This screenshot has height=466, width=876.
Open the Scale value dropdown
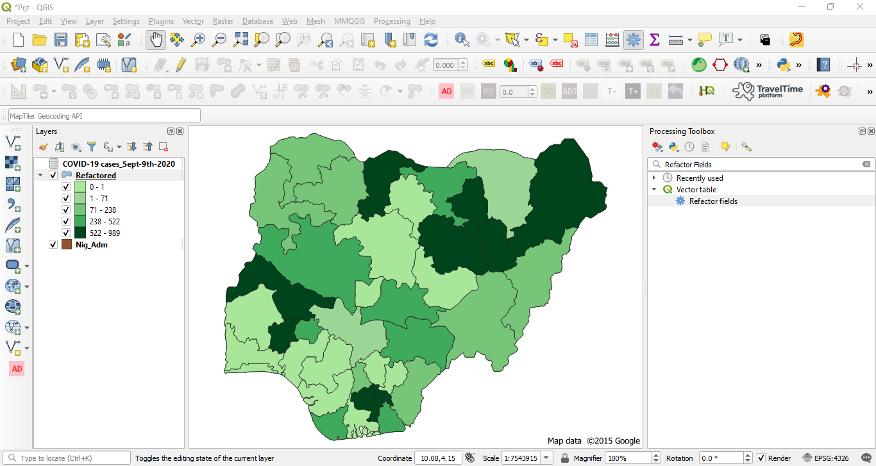tap(546, 457)
